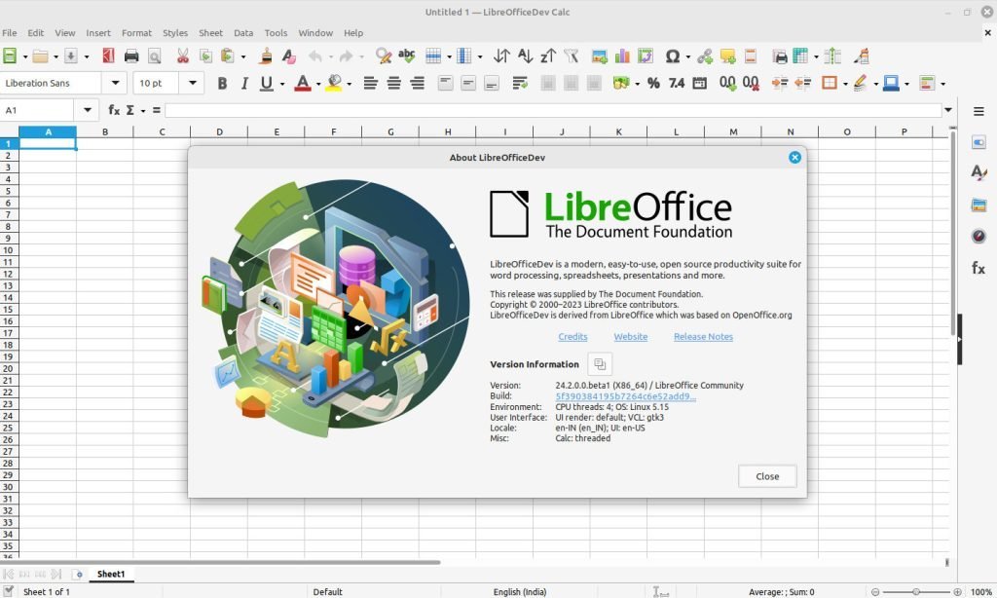The image size is (997, 598).
Task: Toggle underline formatting
Action: 266,83
